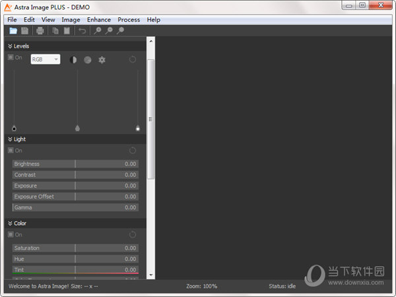Click the Contrast slider
The height and width of the screenshot is (297, 396).
[x=75, y=175]
